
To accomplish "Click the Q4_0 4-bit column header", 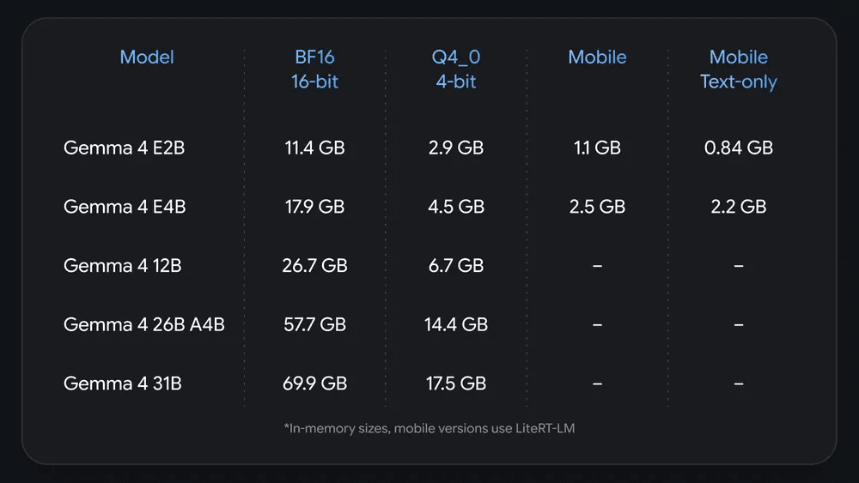I will click(456, 69).
